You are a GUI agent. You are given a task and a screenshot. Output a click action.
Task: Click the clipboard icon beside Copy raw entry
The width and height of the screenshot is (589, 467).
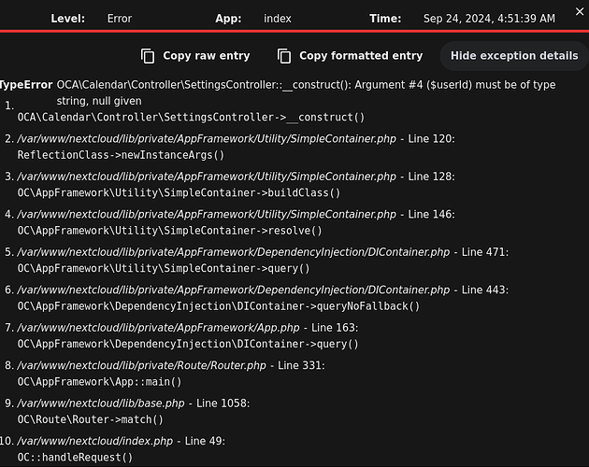point(148,56)
